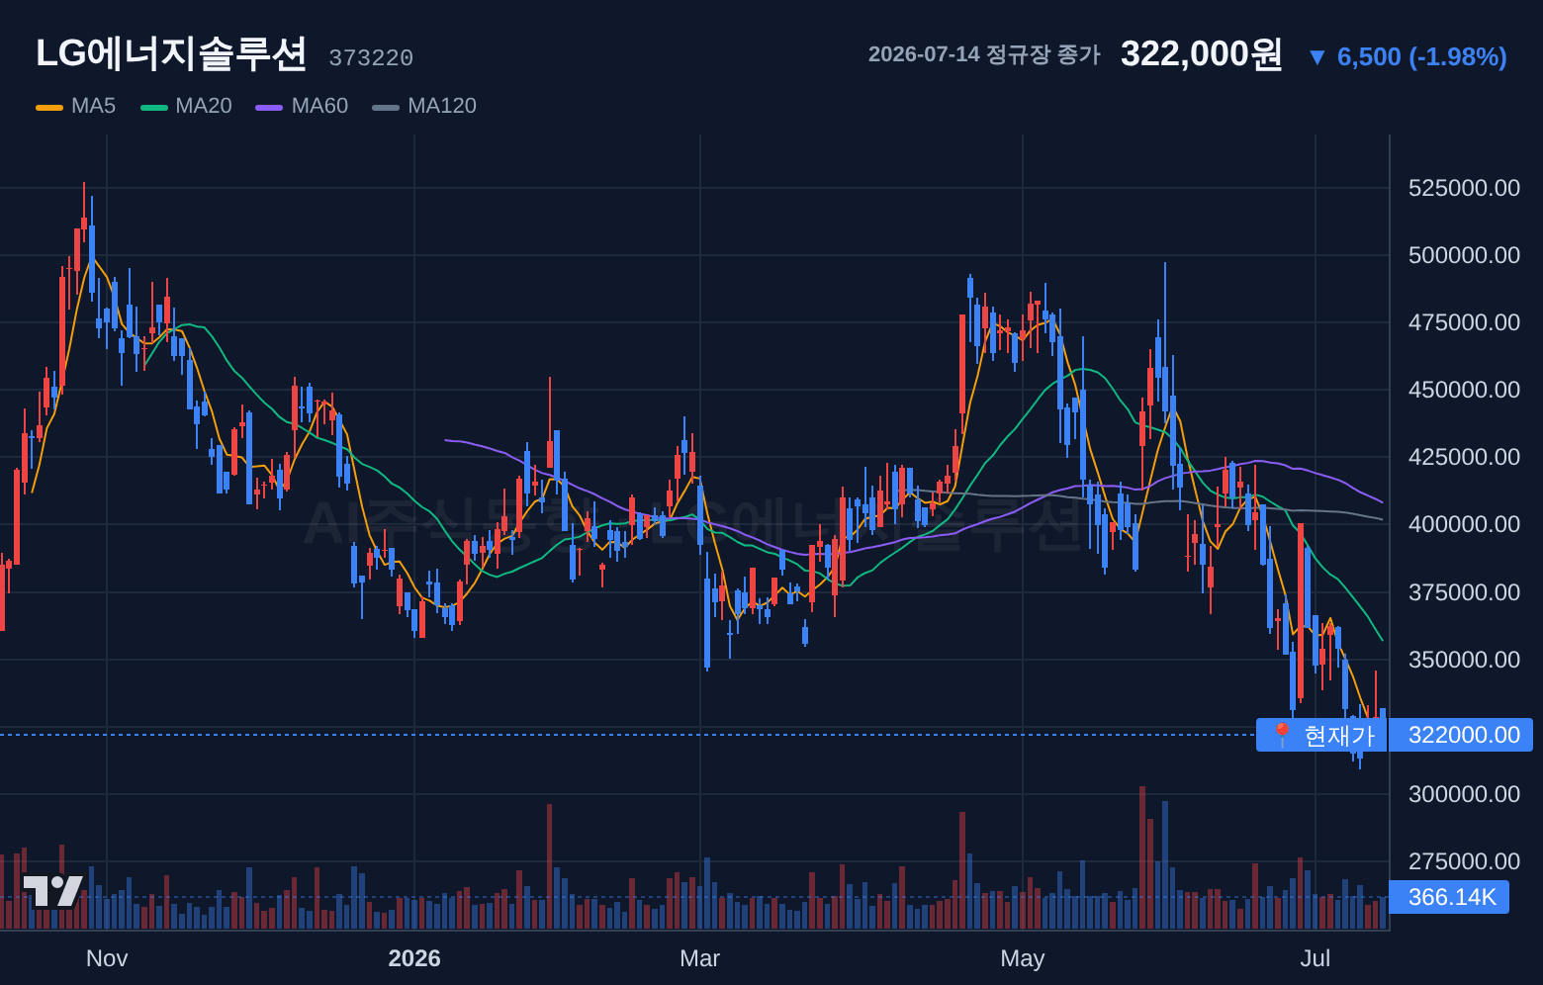Click the change value 6,500 (-1.98%)
1543x985 pixels.
1421,57
